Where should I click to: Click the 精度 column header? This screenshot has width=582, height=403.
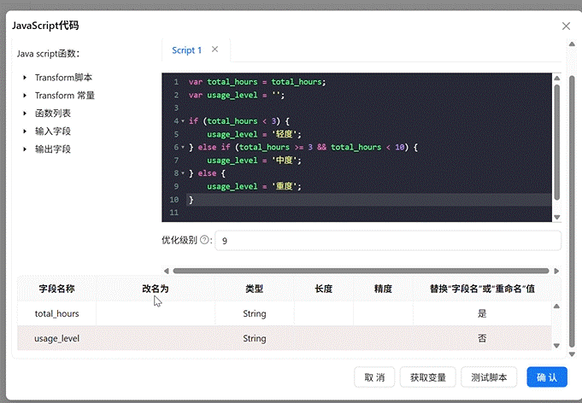point(383,289)
